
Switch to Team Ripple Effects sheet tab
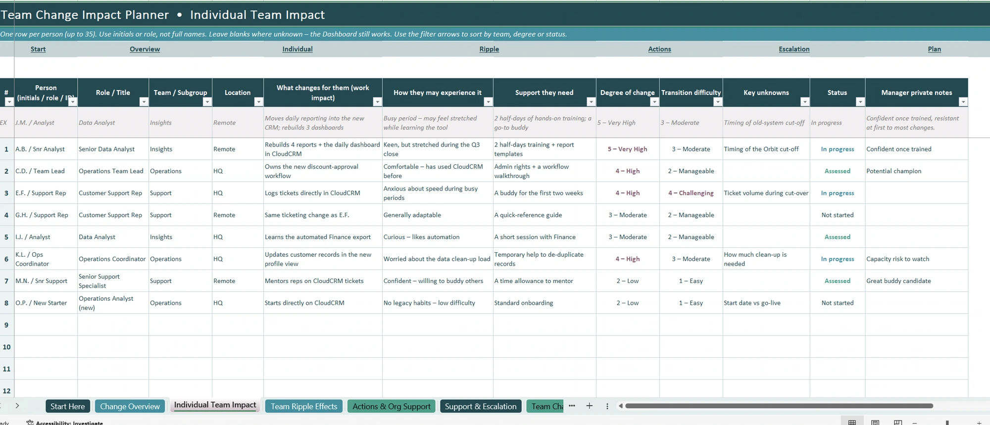304,406
